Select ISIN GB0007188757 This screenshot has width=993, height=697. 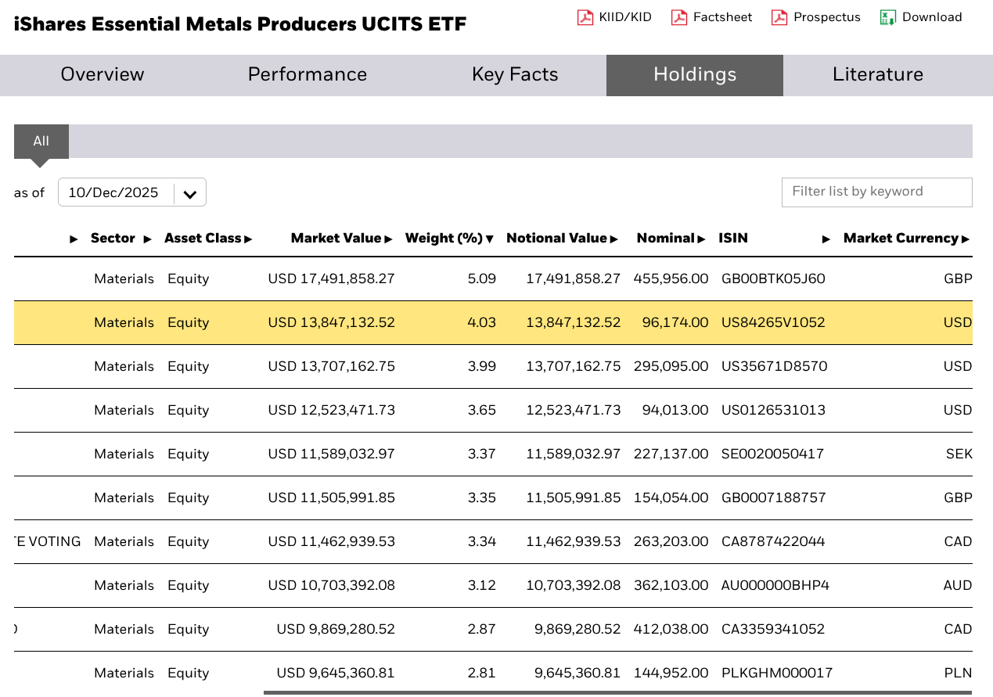[774, 498]
